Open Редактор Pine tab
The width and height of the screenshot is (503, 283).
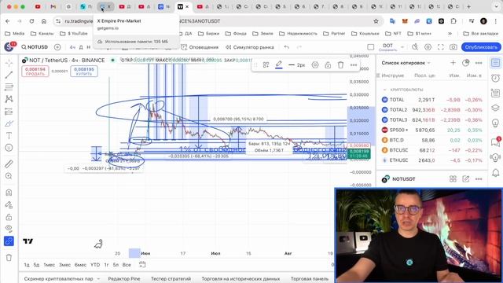pos(124,279)
